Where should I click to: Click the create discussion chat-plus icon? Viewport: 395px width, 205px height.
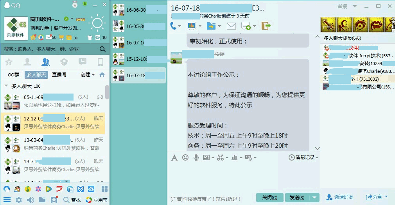point(246,26)
